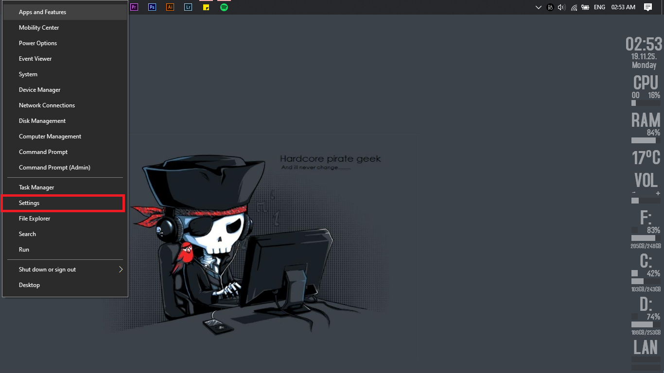Switch the ENG input language
Screen dimensions: 664x373
pos(600,7)
